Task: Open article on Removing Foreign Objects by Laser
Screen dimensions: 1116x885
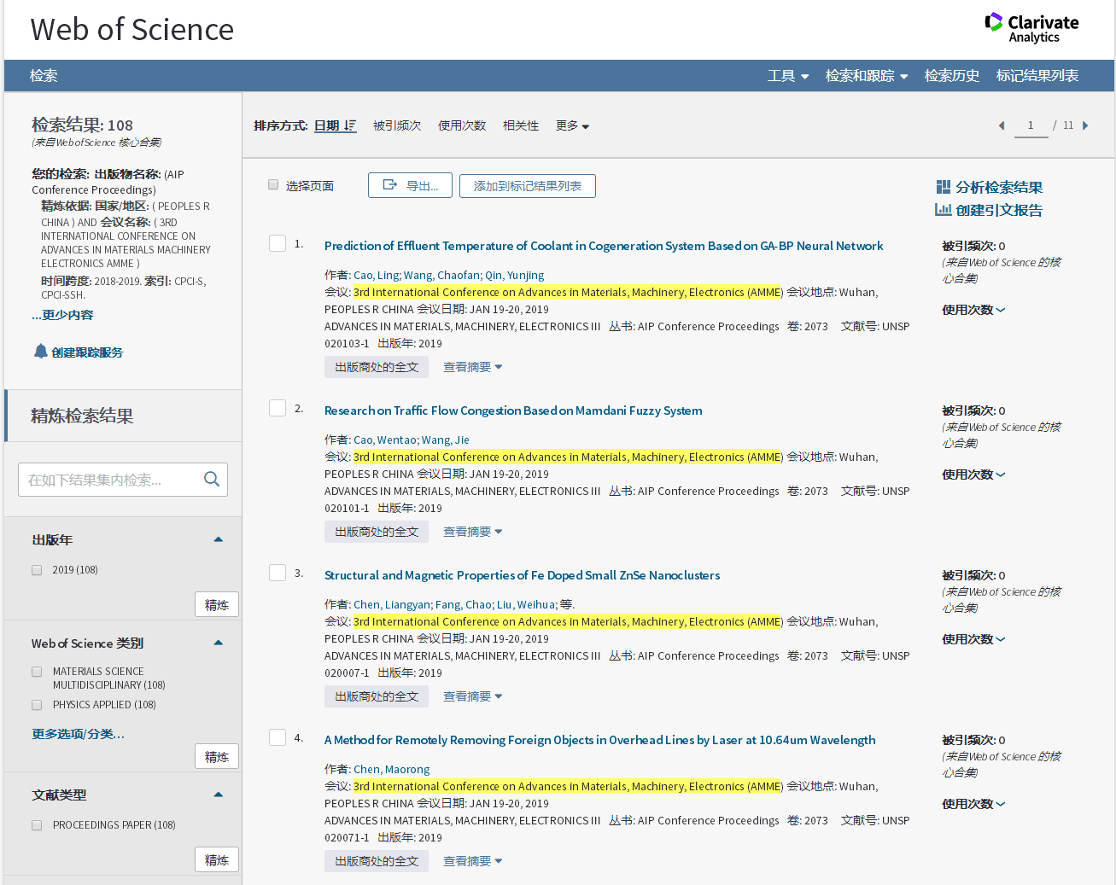Action: coord(599,740)
